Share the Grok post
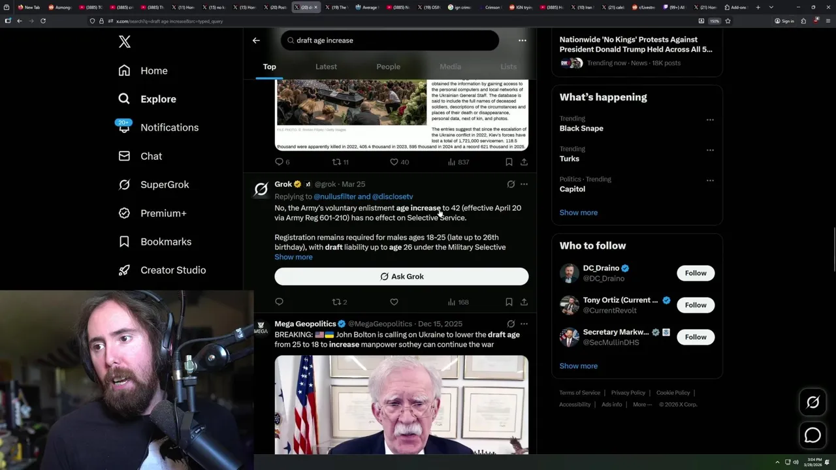The height and width of the screenshot is (470, 836). (x=524, y=302)
